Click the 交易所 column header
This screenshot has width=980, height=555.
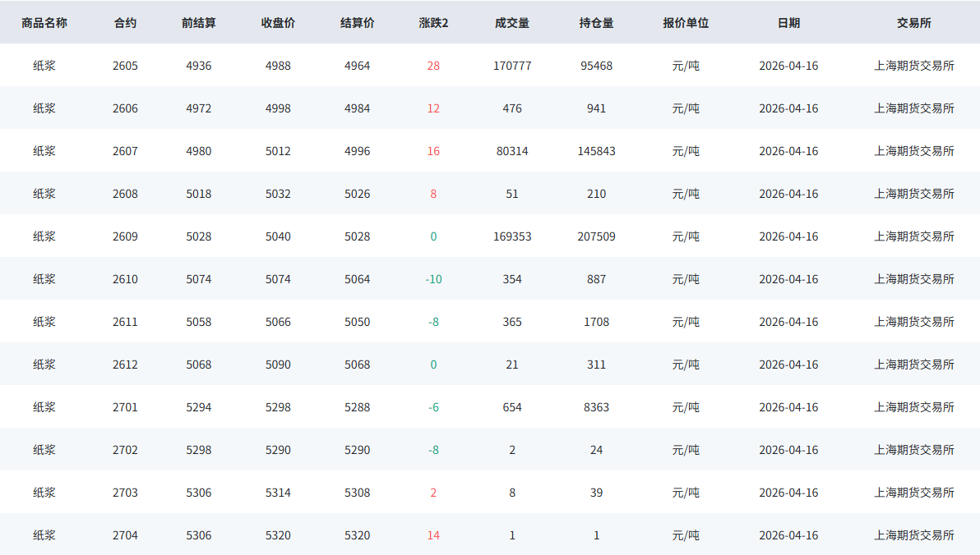coord(913,23)
